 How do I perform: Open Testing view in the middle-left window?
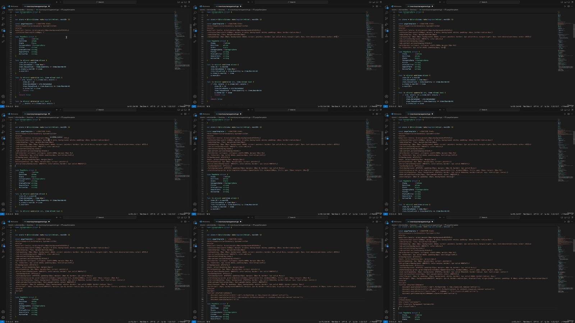tap(3, 144)
